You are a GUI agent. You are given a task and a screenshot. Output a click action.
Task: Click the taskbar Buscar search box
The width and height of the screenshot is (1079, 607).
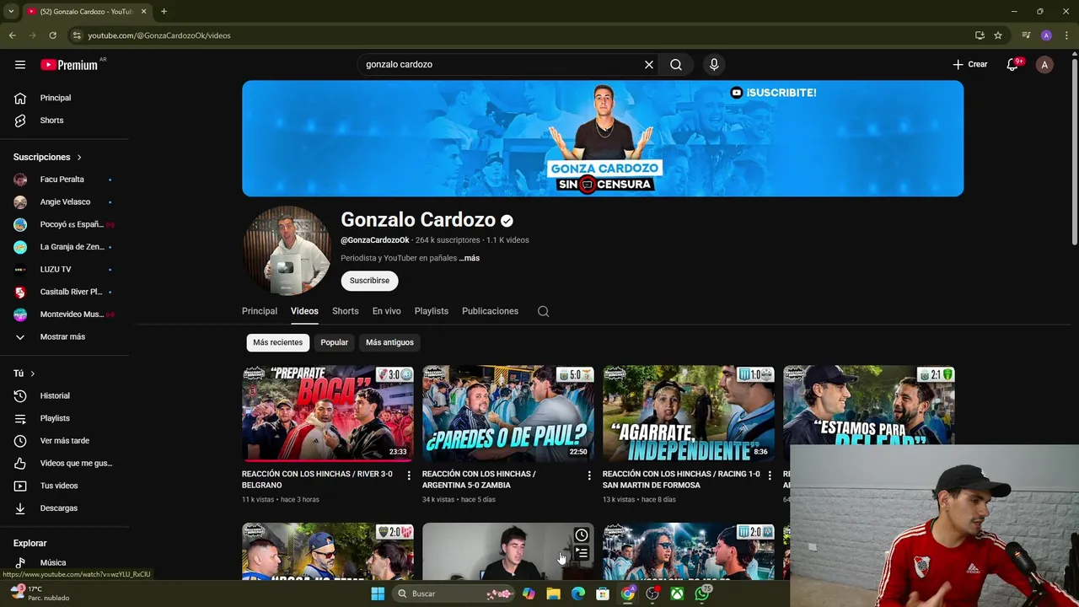[455, 594]
